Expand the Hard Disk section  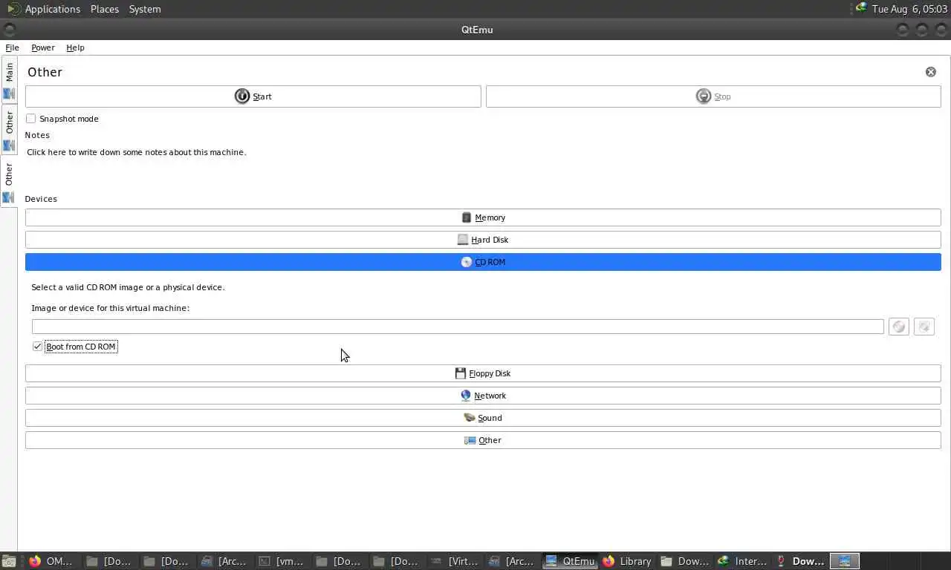483,240
